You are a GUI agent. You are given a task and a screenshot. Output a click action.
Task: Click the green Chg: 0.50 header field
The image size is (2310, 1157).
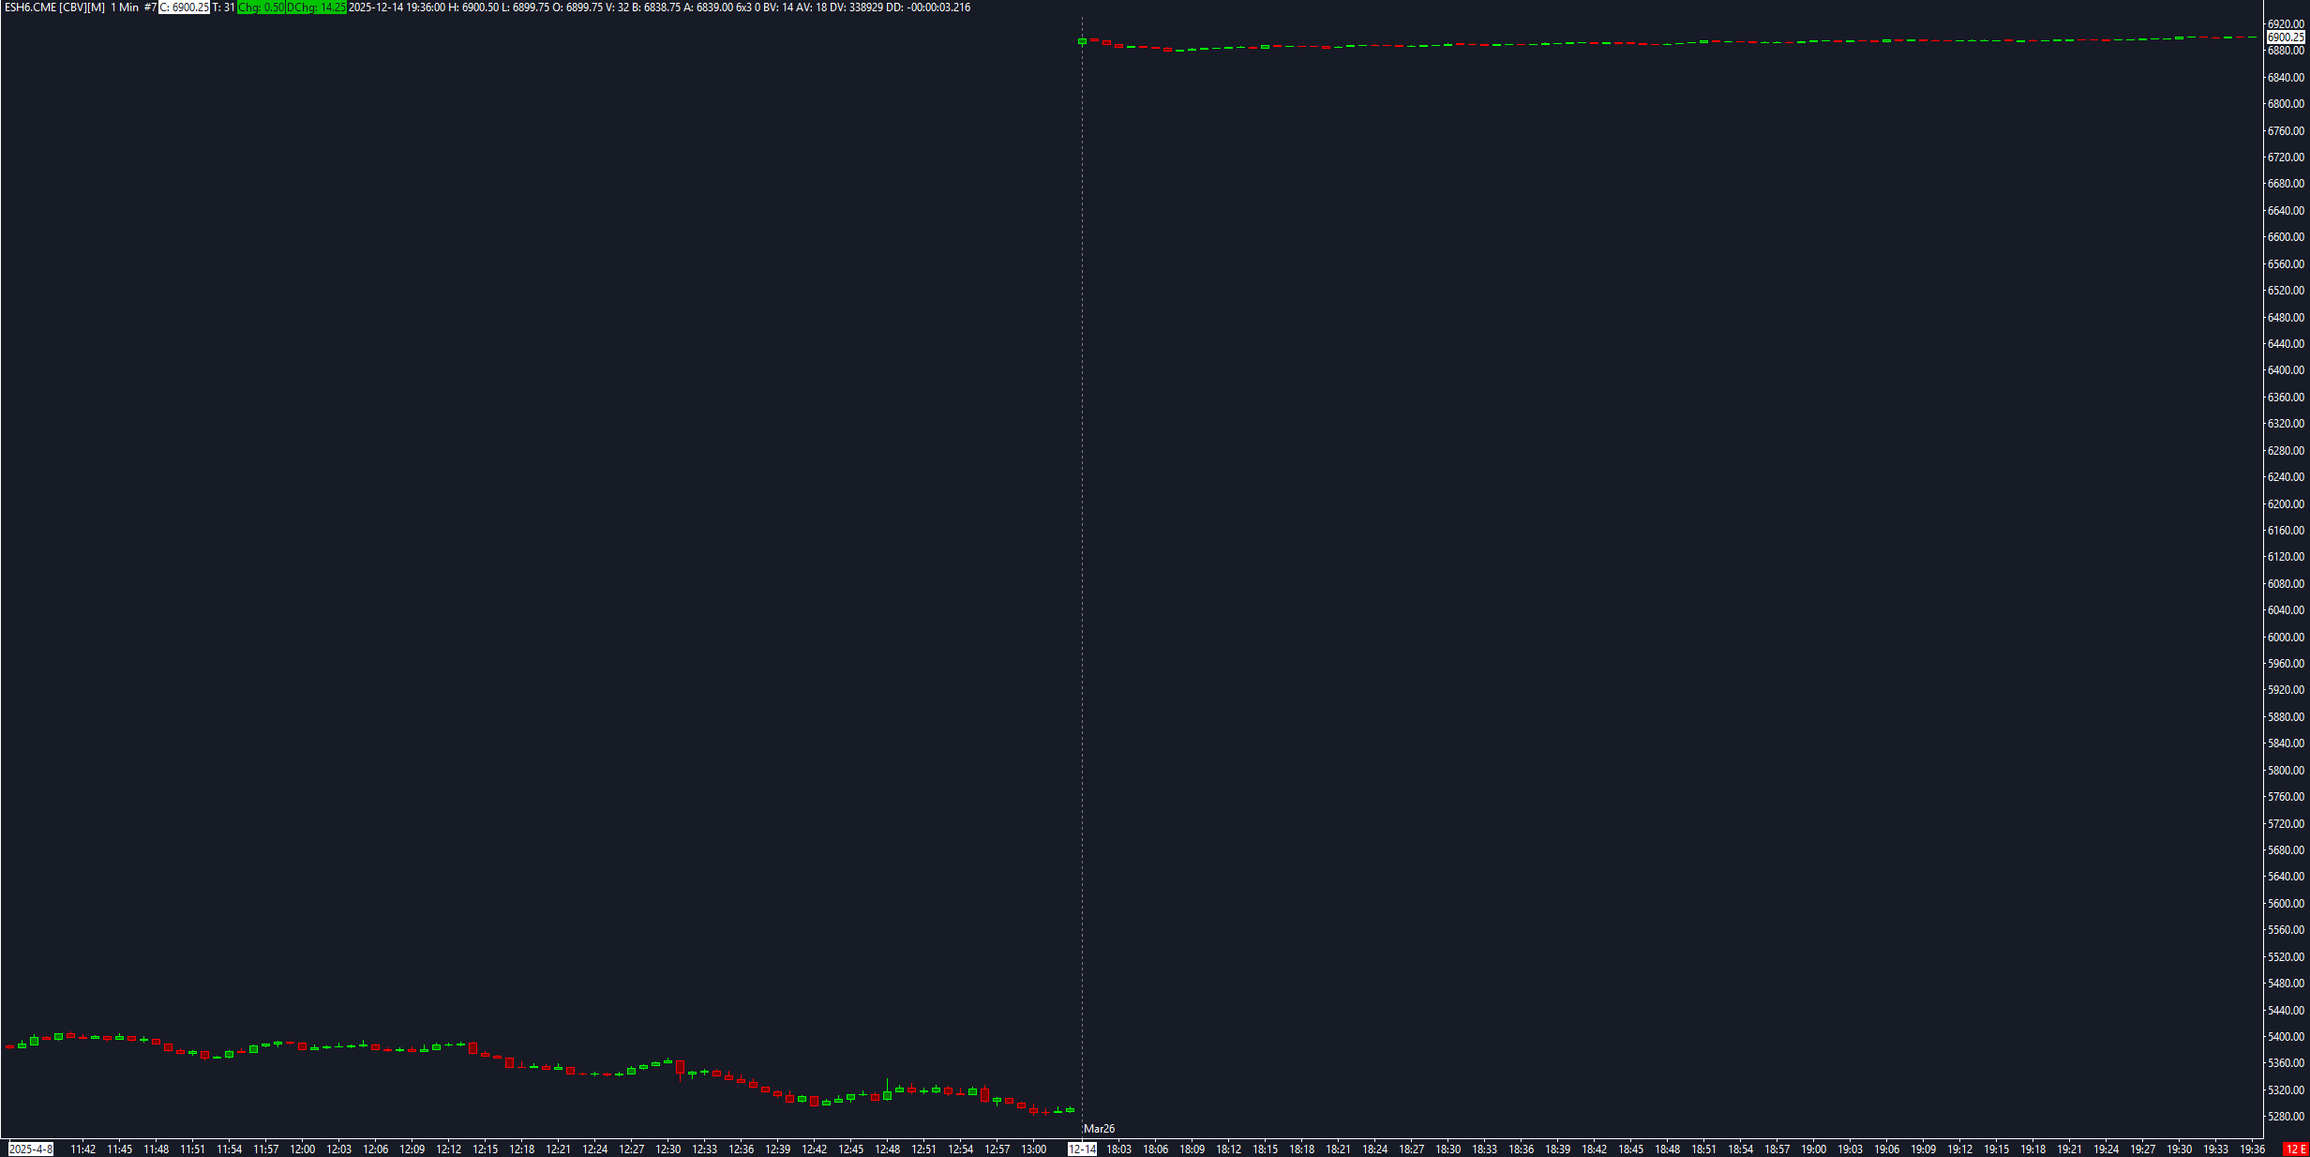(x=261, y=8)
